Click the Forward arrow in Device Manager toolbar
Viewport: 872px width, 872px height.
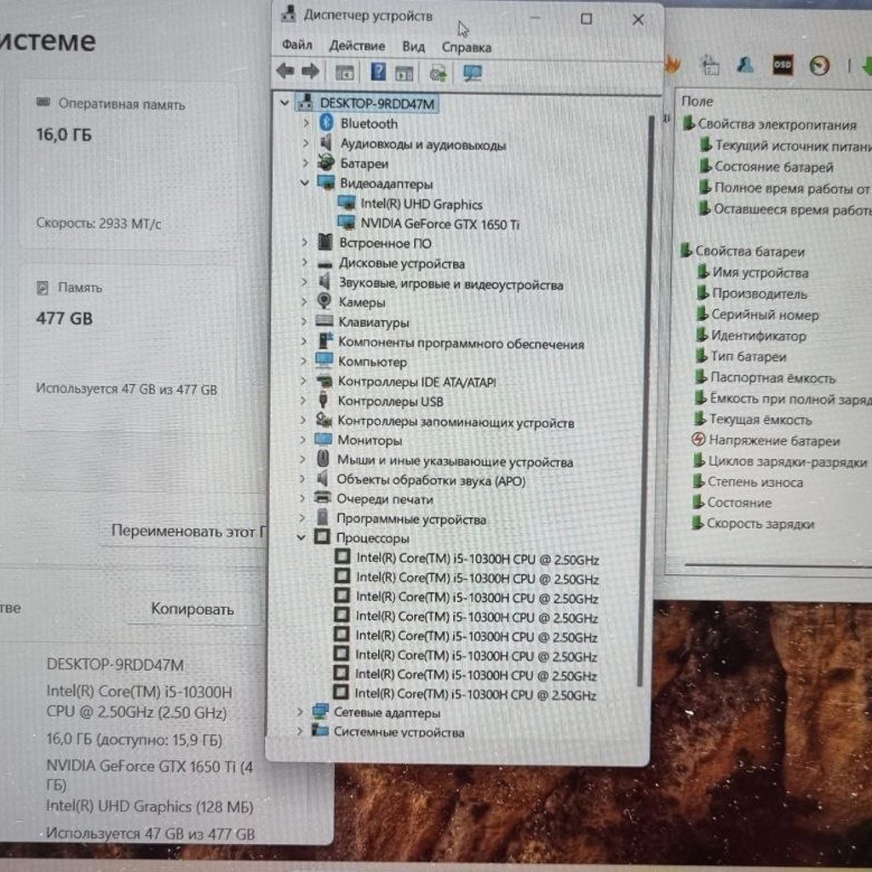tap(310, 72)
